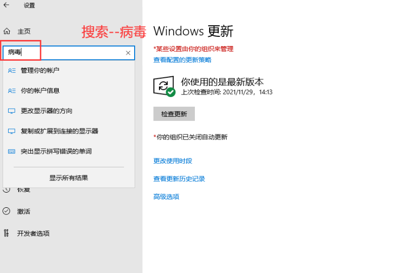Click the tools icon beside 开发者选项

tap(6, 233)
